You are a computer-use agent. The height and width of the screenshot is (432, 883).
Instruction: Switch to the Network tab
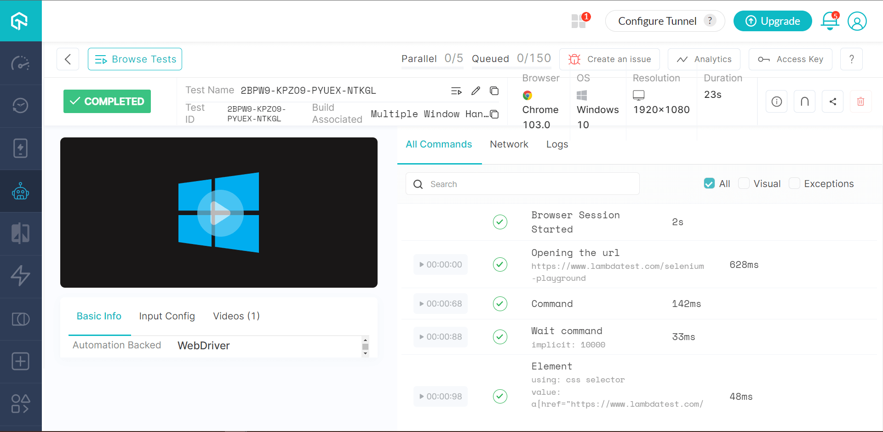[x=509, y=144]
